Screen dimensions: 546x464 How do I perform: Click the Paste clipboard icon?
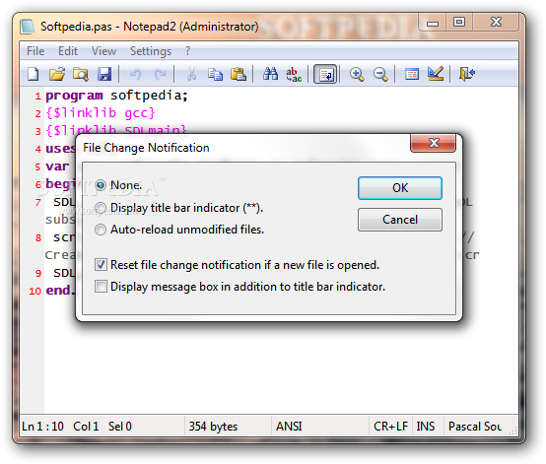[x=239, y=74]
